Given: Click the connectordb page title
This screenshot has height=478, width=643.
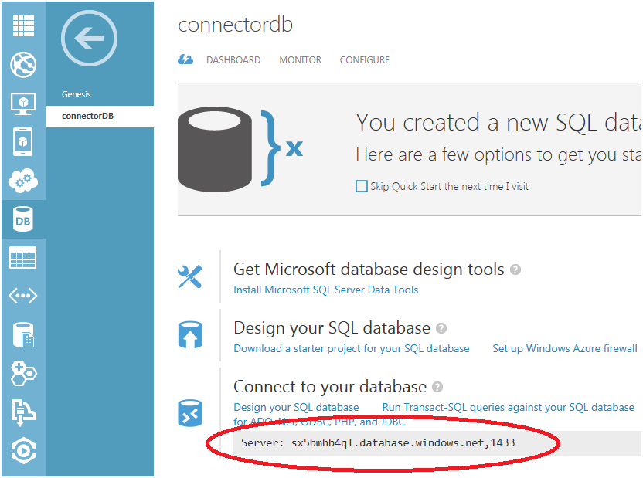Looking at the screenshot, I should click(236, 25).
